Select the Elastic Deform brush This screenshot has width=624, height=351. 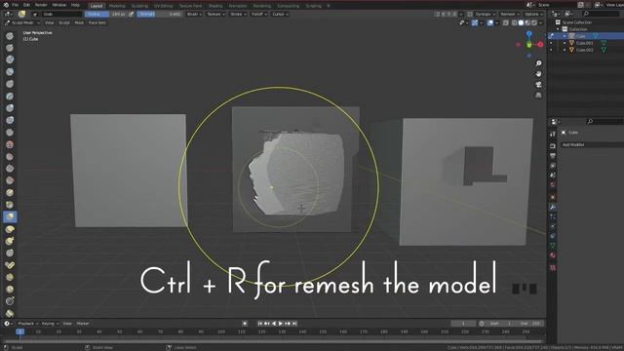coord(10,229)
